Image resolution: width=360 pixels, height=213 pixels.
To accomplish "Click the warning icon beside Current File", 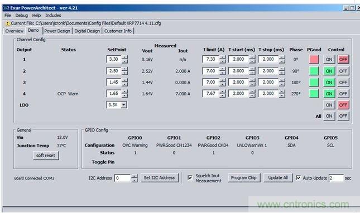I will tap(7, 23).
